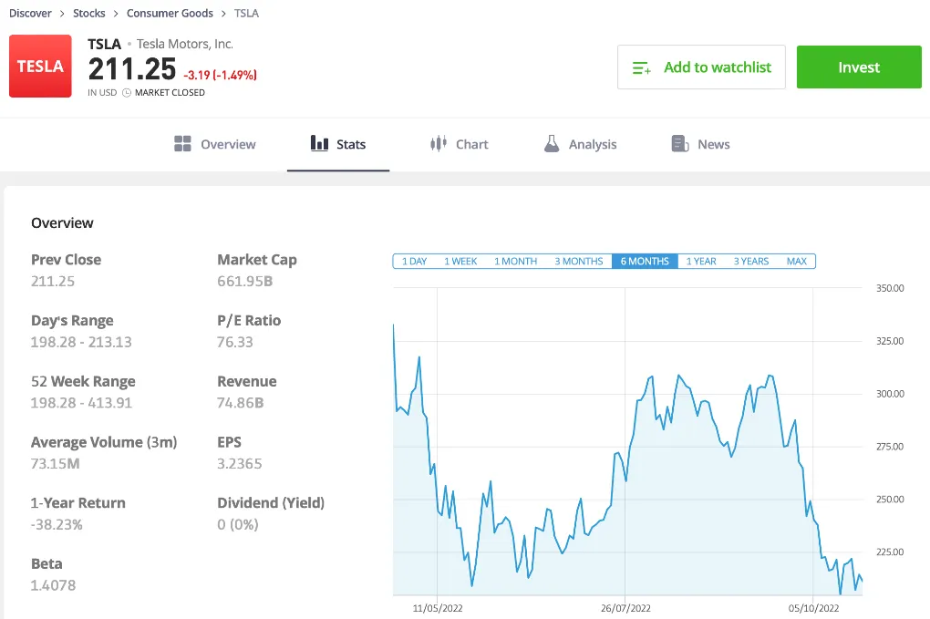Click the Day's Range value 198.28 - 213.13
930x619 pixels.
[81, 342]
